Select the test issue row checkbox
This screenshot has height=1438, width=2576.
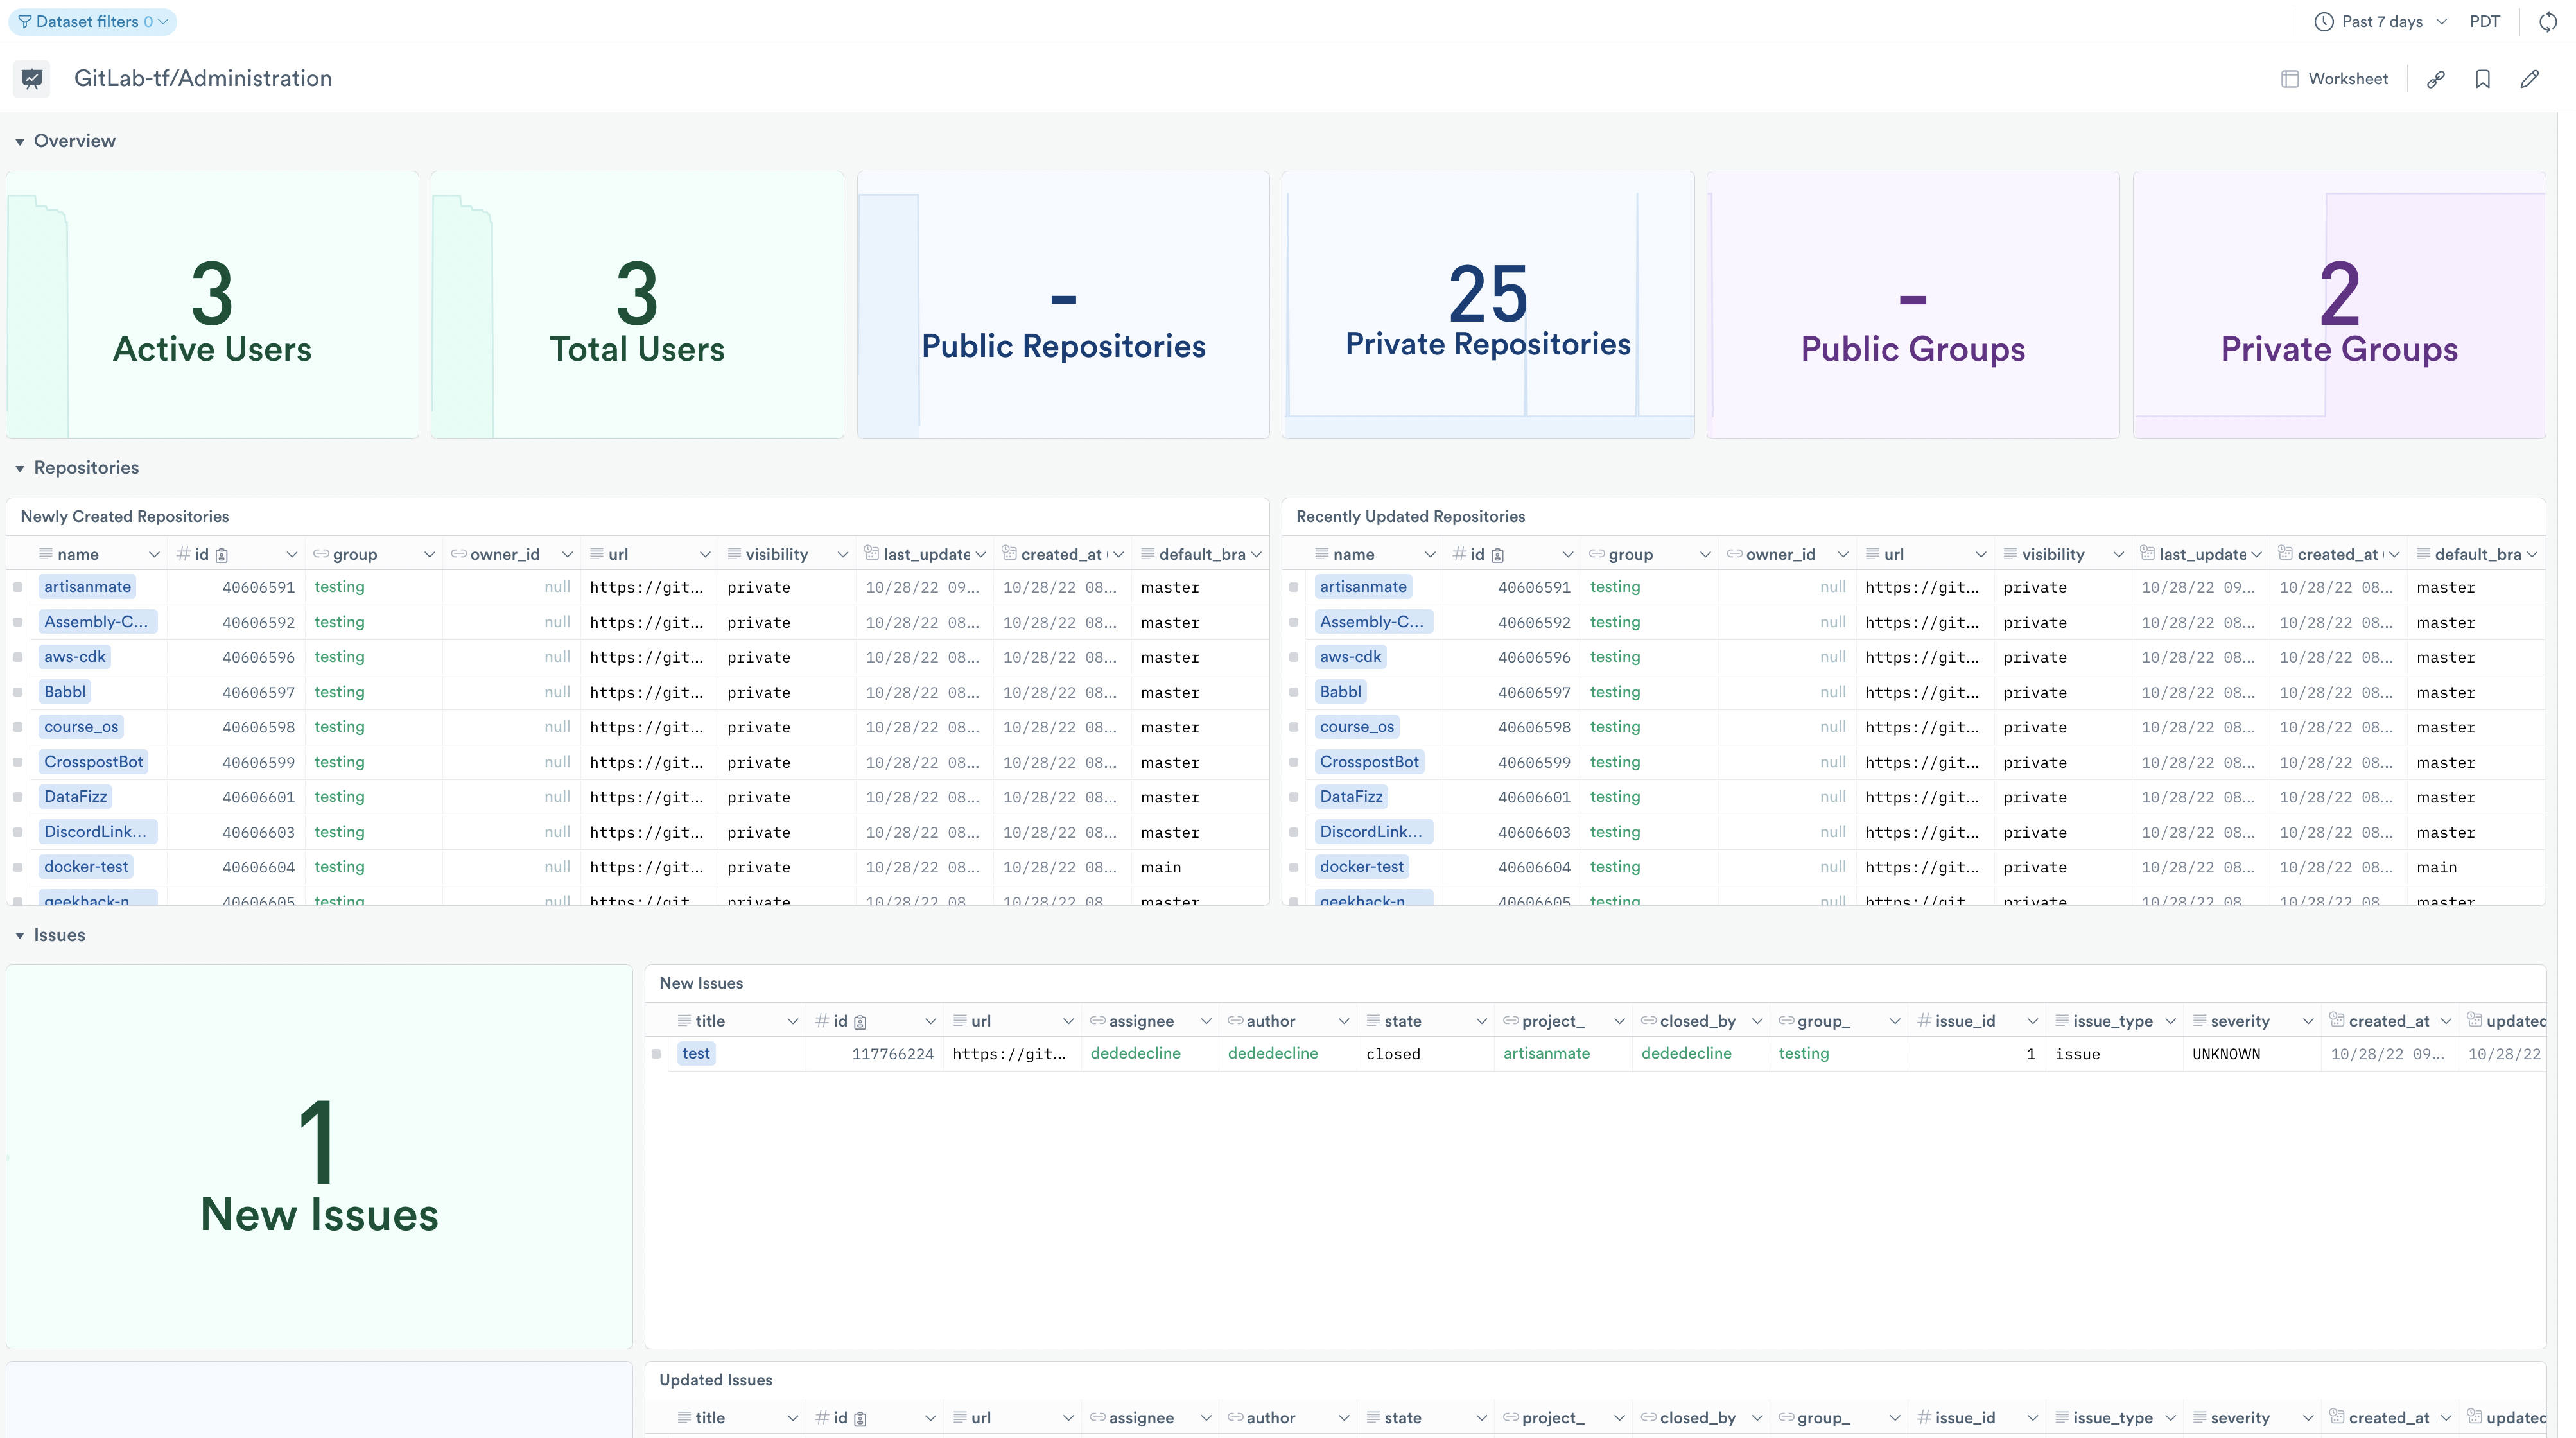pos(656,1053)
